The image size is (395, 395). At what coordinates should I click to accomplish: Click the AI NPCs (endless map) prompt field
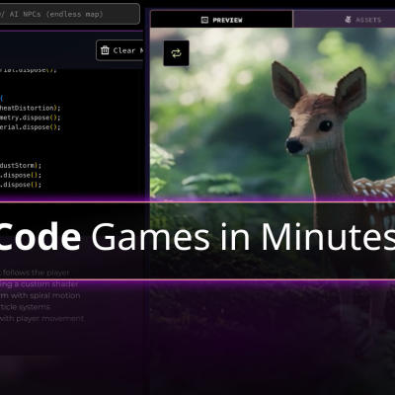[69, 14]
